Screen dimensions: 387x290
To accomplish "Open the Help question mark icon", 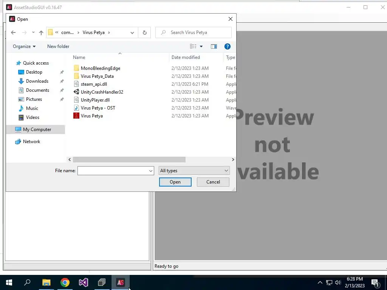I will (227, 46).
